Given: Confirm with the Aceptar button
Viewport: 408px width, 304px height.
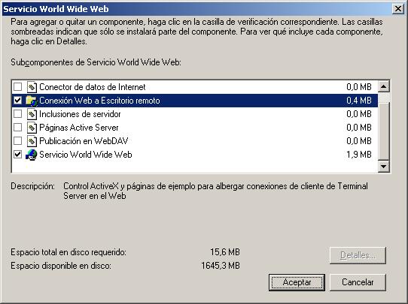Looking at the screenshot, I should click(297, 282).
